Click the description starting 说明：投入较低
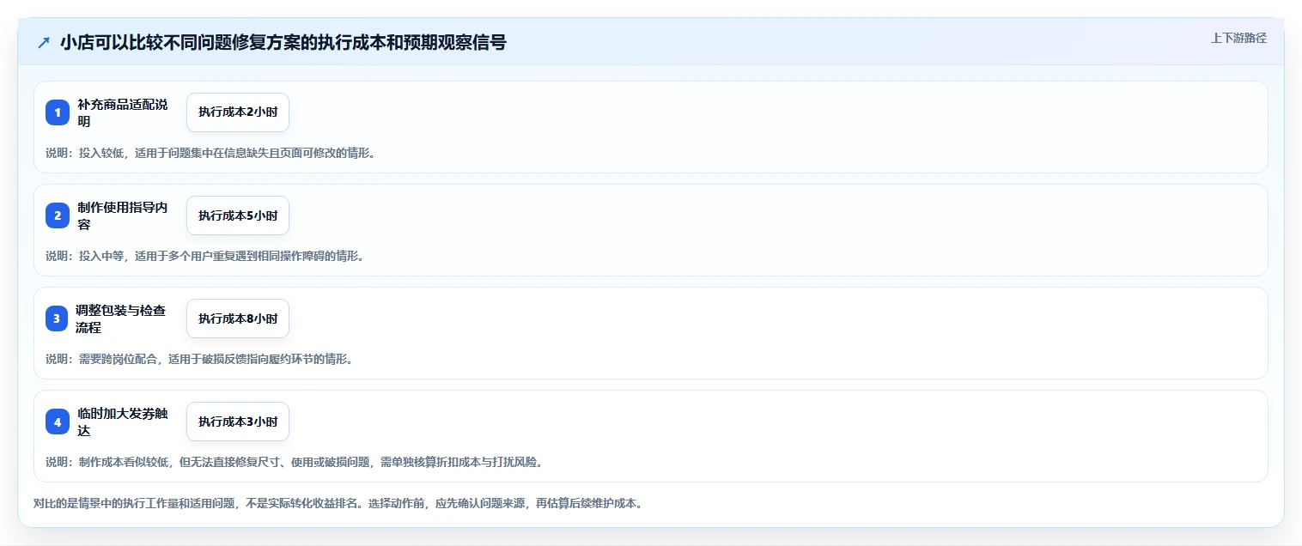 click(x=210, y=153)
